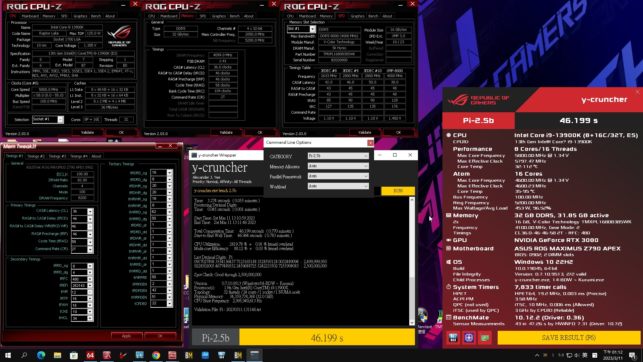
Task: Open CATEGORY dropdown showing Pi-2.5b
Action: [x=338, y=156]
